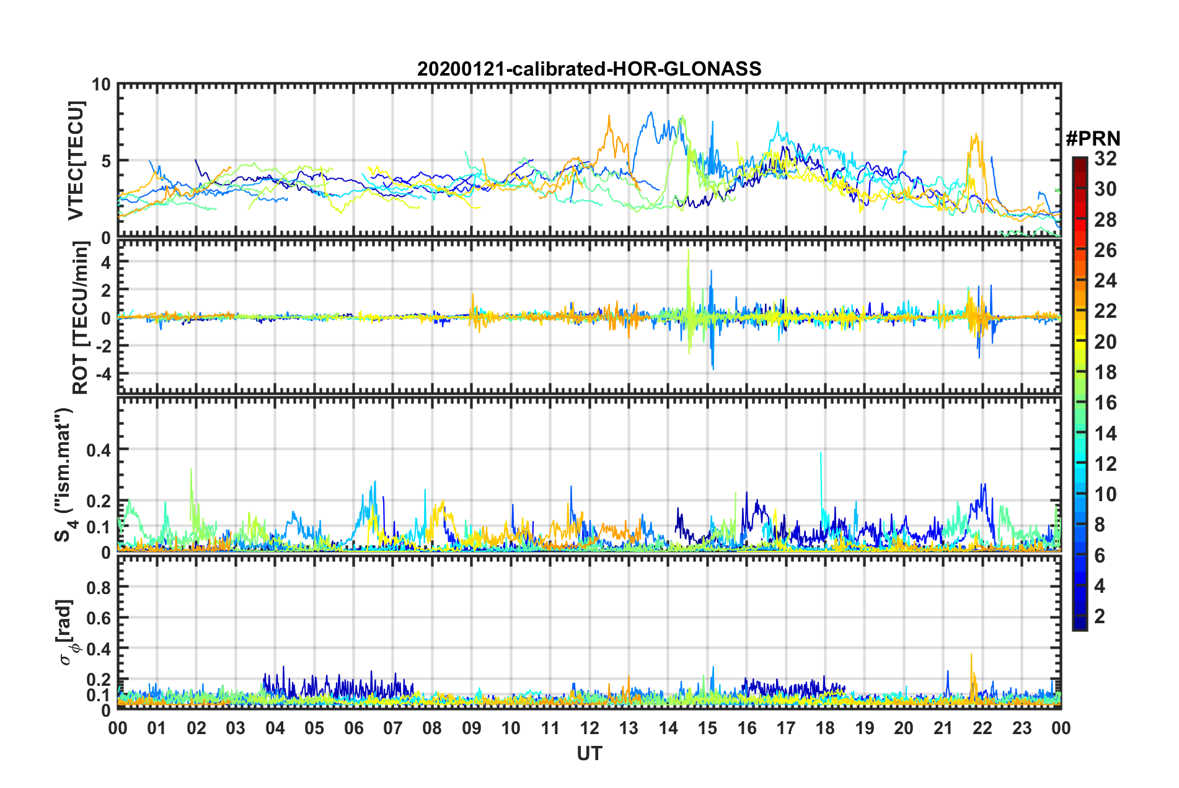This screenshot has height=788, width=1179.
Task: Click the colorbar tick label 26
Action: [1105, 250]
